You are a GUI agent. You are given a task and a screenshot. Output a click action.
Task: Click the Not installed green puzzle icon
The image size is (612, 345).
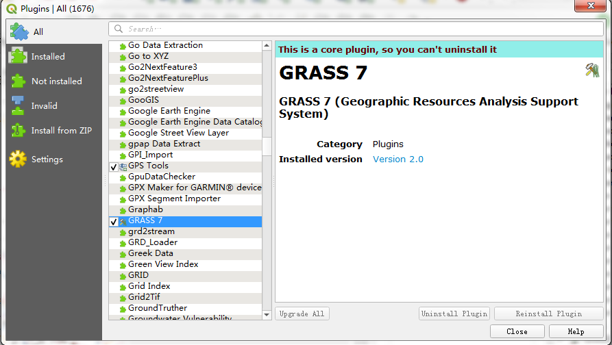click(18, 81)
